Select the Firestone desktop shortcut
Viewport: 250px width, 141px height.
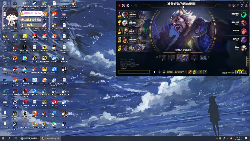tap(64, 114)
